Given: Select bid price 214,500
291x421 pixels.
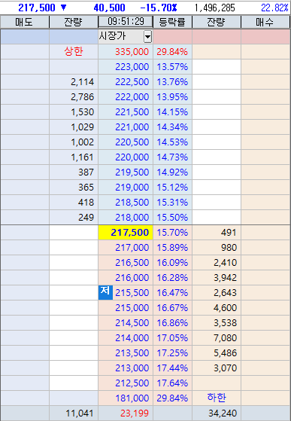Looking at the screenshot, I should [132, 322].
